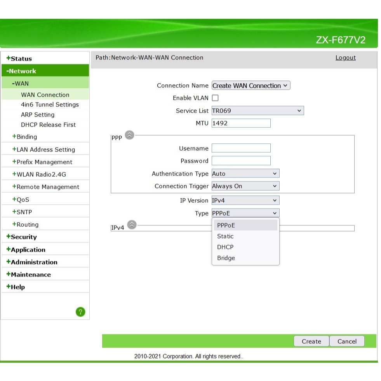Expand WLAN Radio2.4G in the sidebar
The width and height of the screenshot is (381, 381).
tap(41, 174)
